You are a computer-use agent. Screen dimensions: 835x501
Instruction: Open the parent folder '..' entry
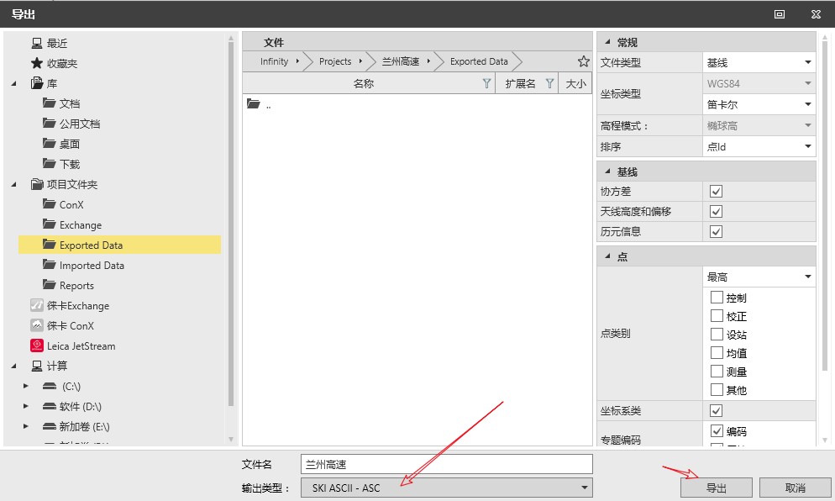[x=259, y=104]
